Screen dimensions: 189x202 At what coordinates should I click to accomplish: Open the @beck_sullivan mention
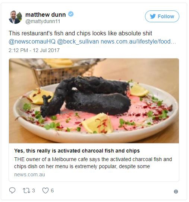pyautogui.click(x=78, y=42)
